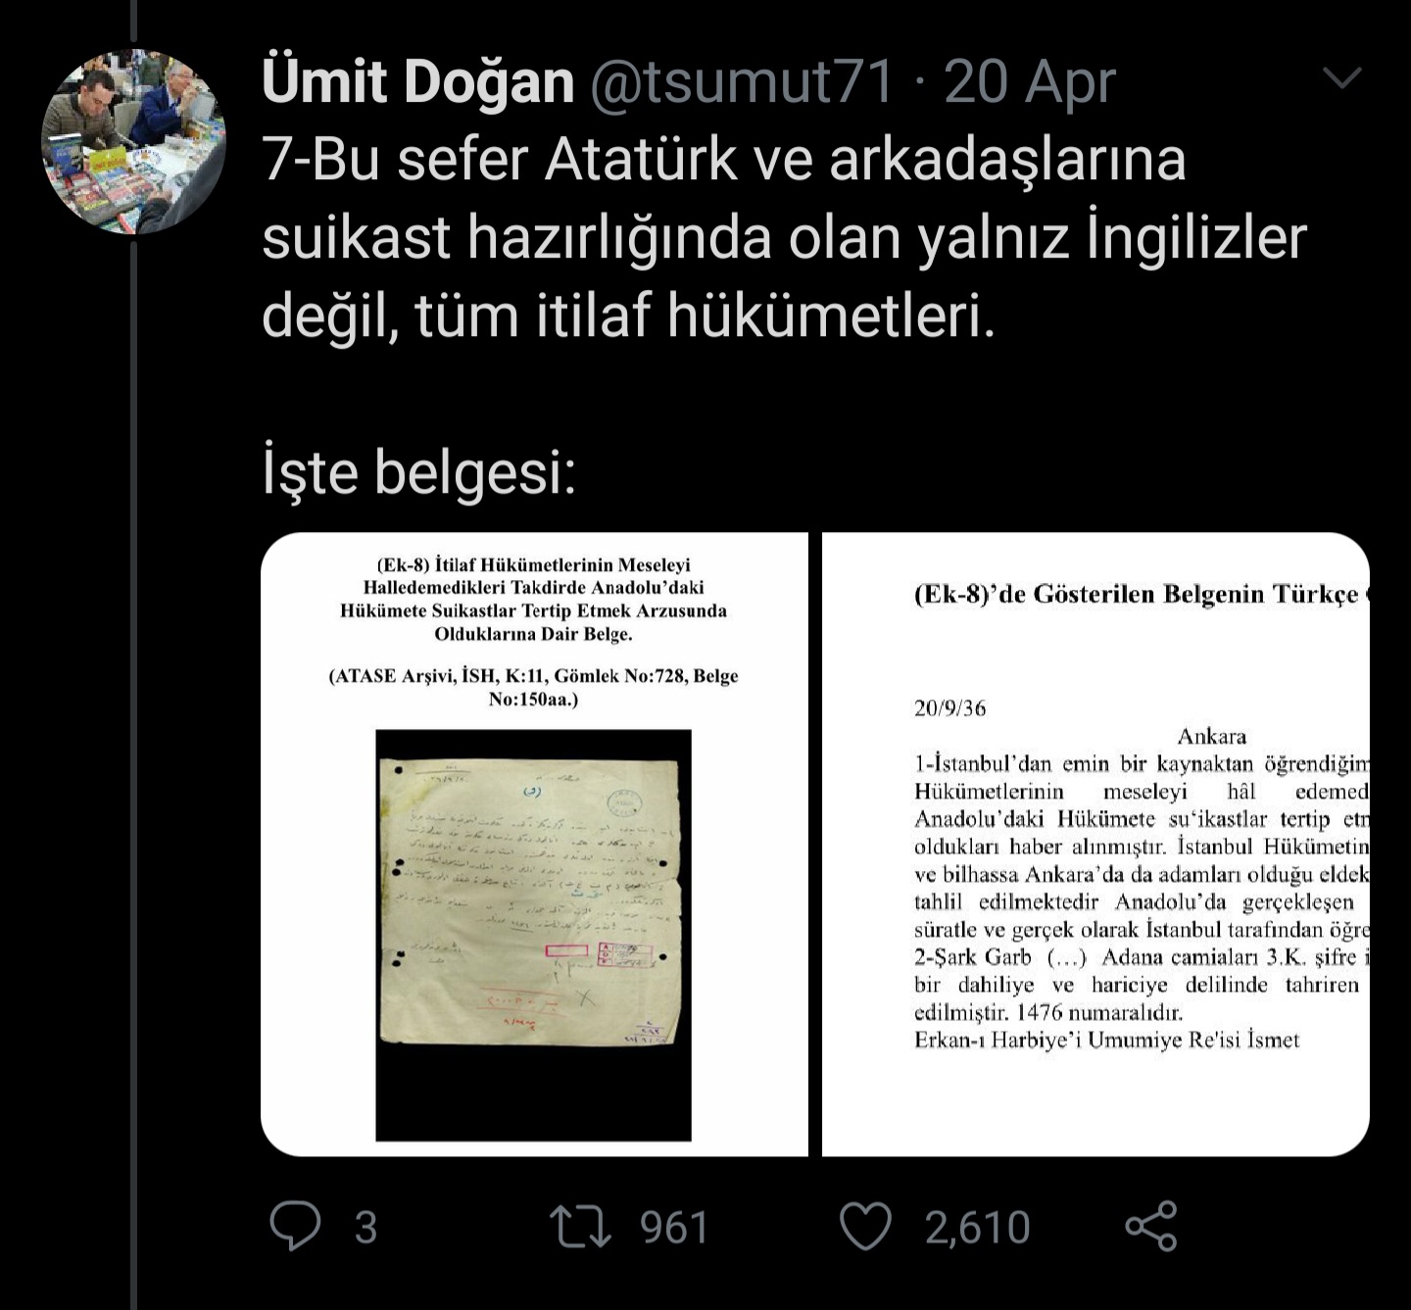Open the Ümit Doğan display name
The image size is (1411, 1310).
coord(418,81)
